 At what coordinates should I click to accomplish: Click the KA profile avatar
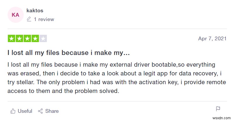point(16,15)
